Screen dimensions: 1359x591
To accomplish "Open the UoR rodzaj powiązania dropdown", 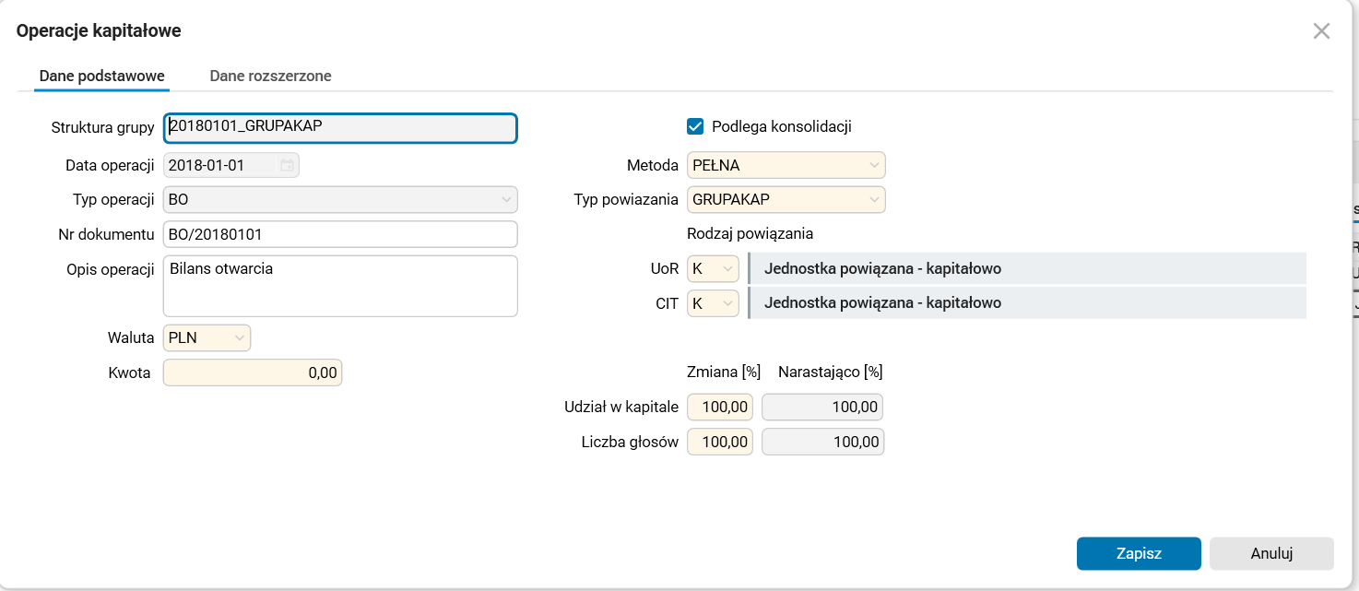I will (712, 268).
